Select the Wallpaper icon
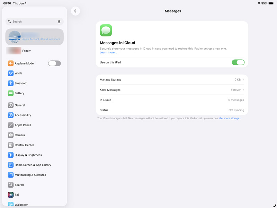Screen dimensions: 277x208 click(11, 204)
